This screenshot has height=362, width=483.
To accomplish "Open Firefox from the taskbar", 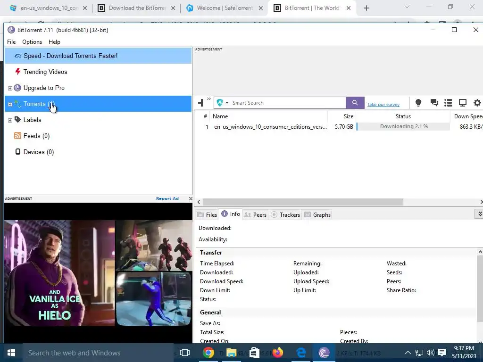I will 277,353.
